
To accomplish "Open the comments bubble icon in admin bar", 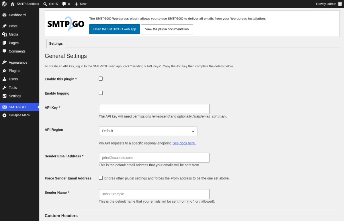I will point(64,4).
